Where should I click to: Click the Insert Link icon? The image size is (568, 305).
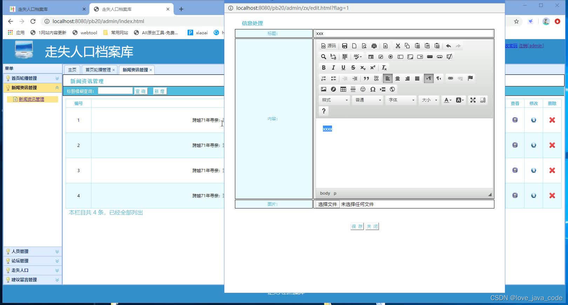click(x=451, y=78)
